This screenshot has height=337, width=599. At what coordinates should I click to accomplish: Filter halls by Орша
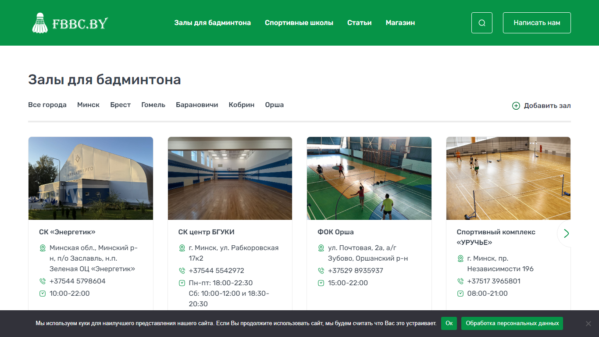click(275, 105)
